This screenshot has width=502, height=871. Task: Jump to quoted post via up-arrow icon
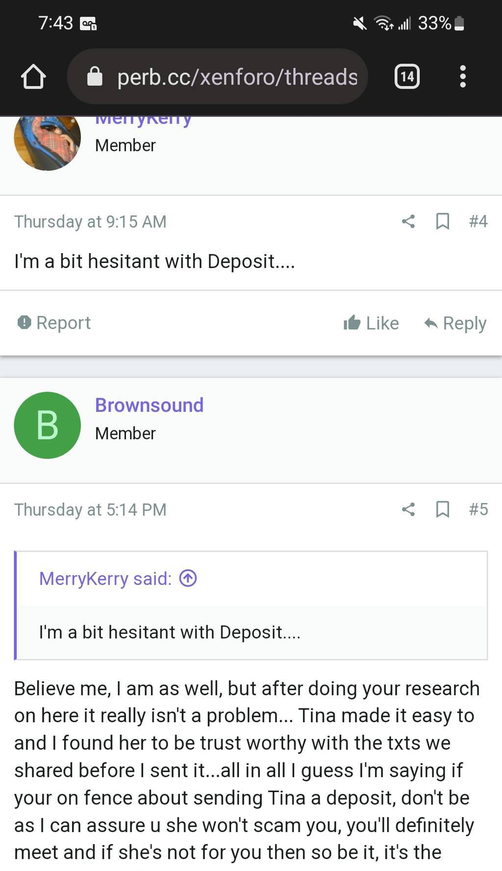pos(188,578)
